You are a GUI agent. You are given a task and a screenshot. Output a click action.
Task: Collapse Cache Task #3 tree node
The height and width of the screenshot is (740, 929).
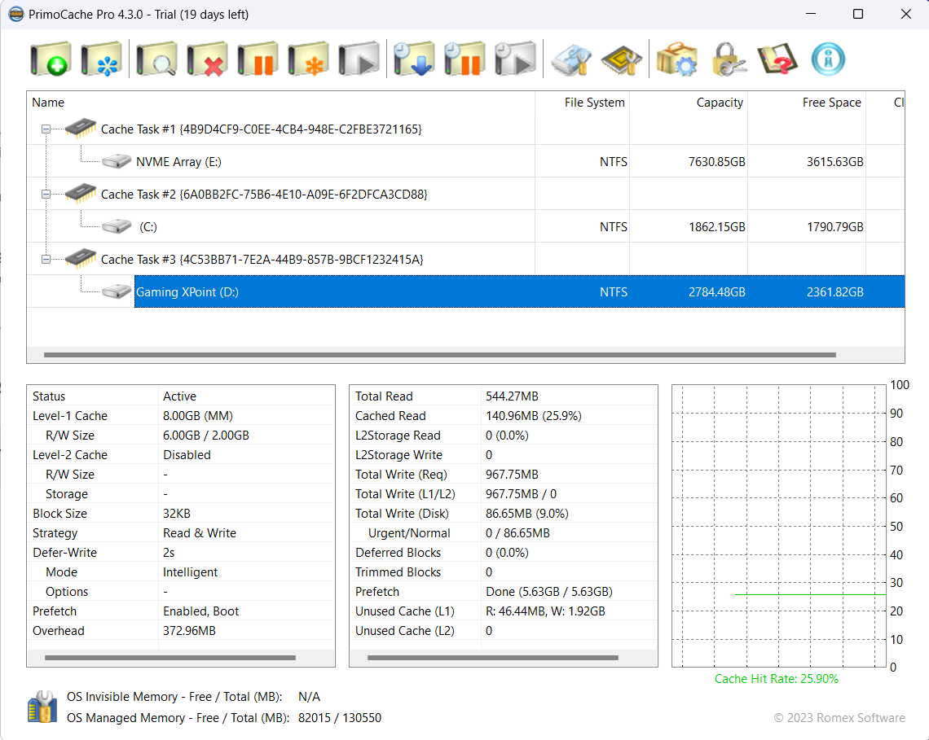pos(46,259)
